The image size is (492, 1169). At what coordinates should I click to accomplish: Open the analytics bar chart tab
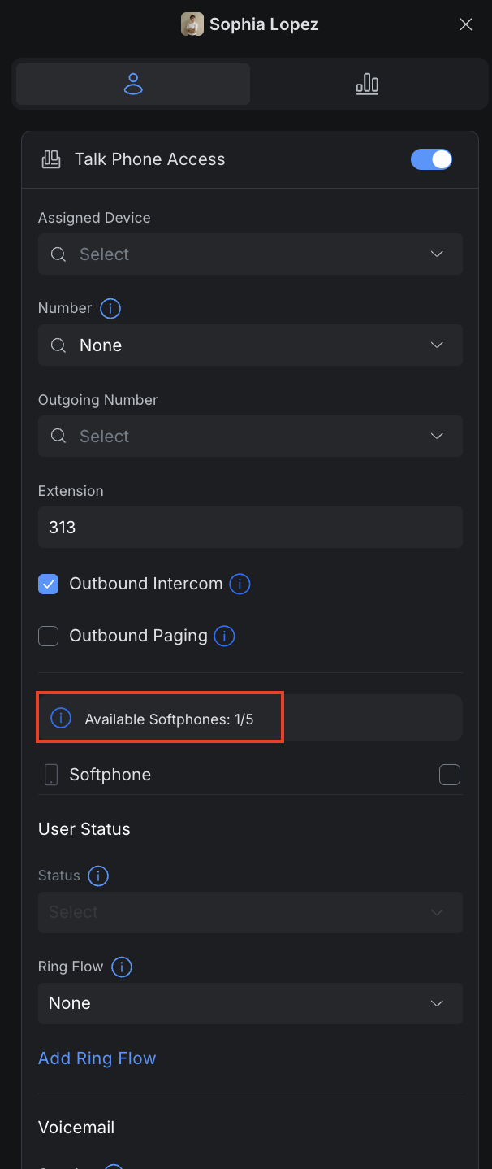[x=367, y=84]
